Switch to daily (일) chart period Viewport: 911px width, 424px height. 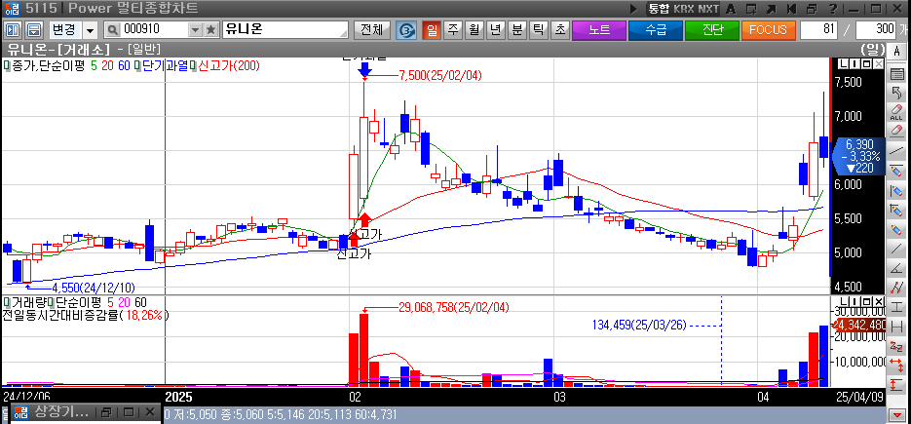click(x=432, y=30)
